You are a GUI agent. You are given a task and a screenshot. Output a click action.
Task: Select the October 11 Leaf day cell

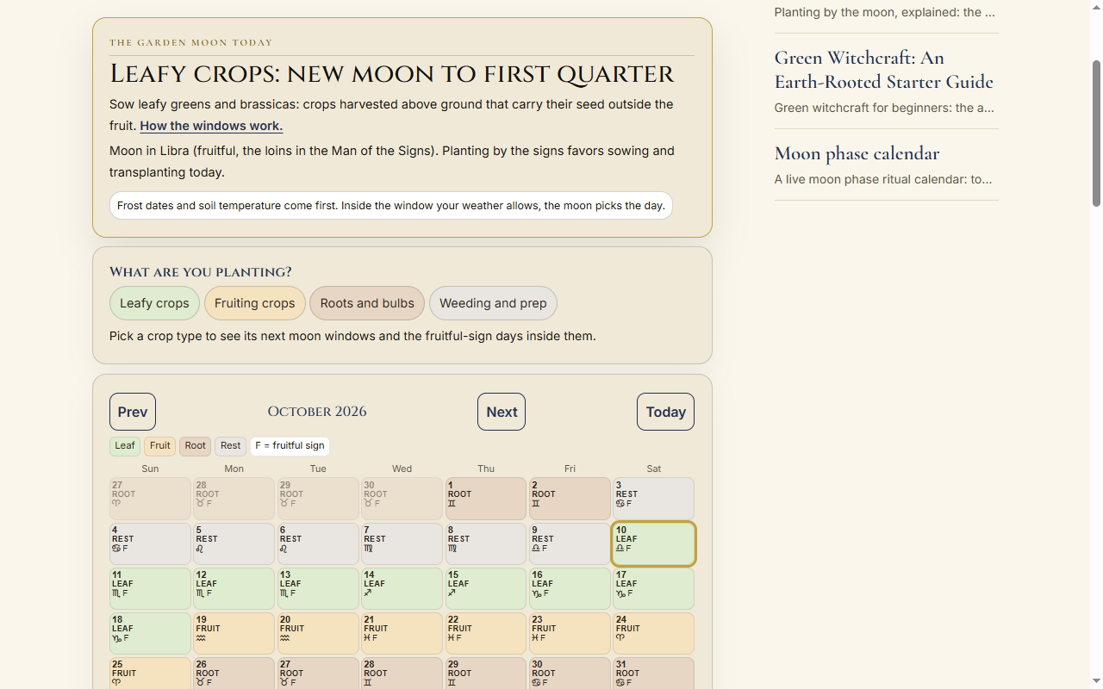150,588
